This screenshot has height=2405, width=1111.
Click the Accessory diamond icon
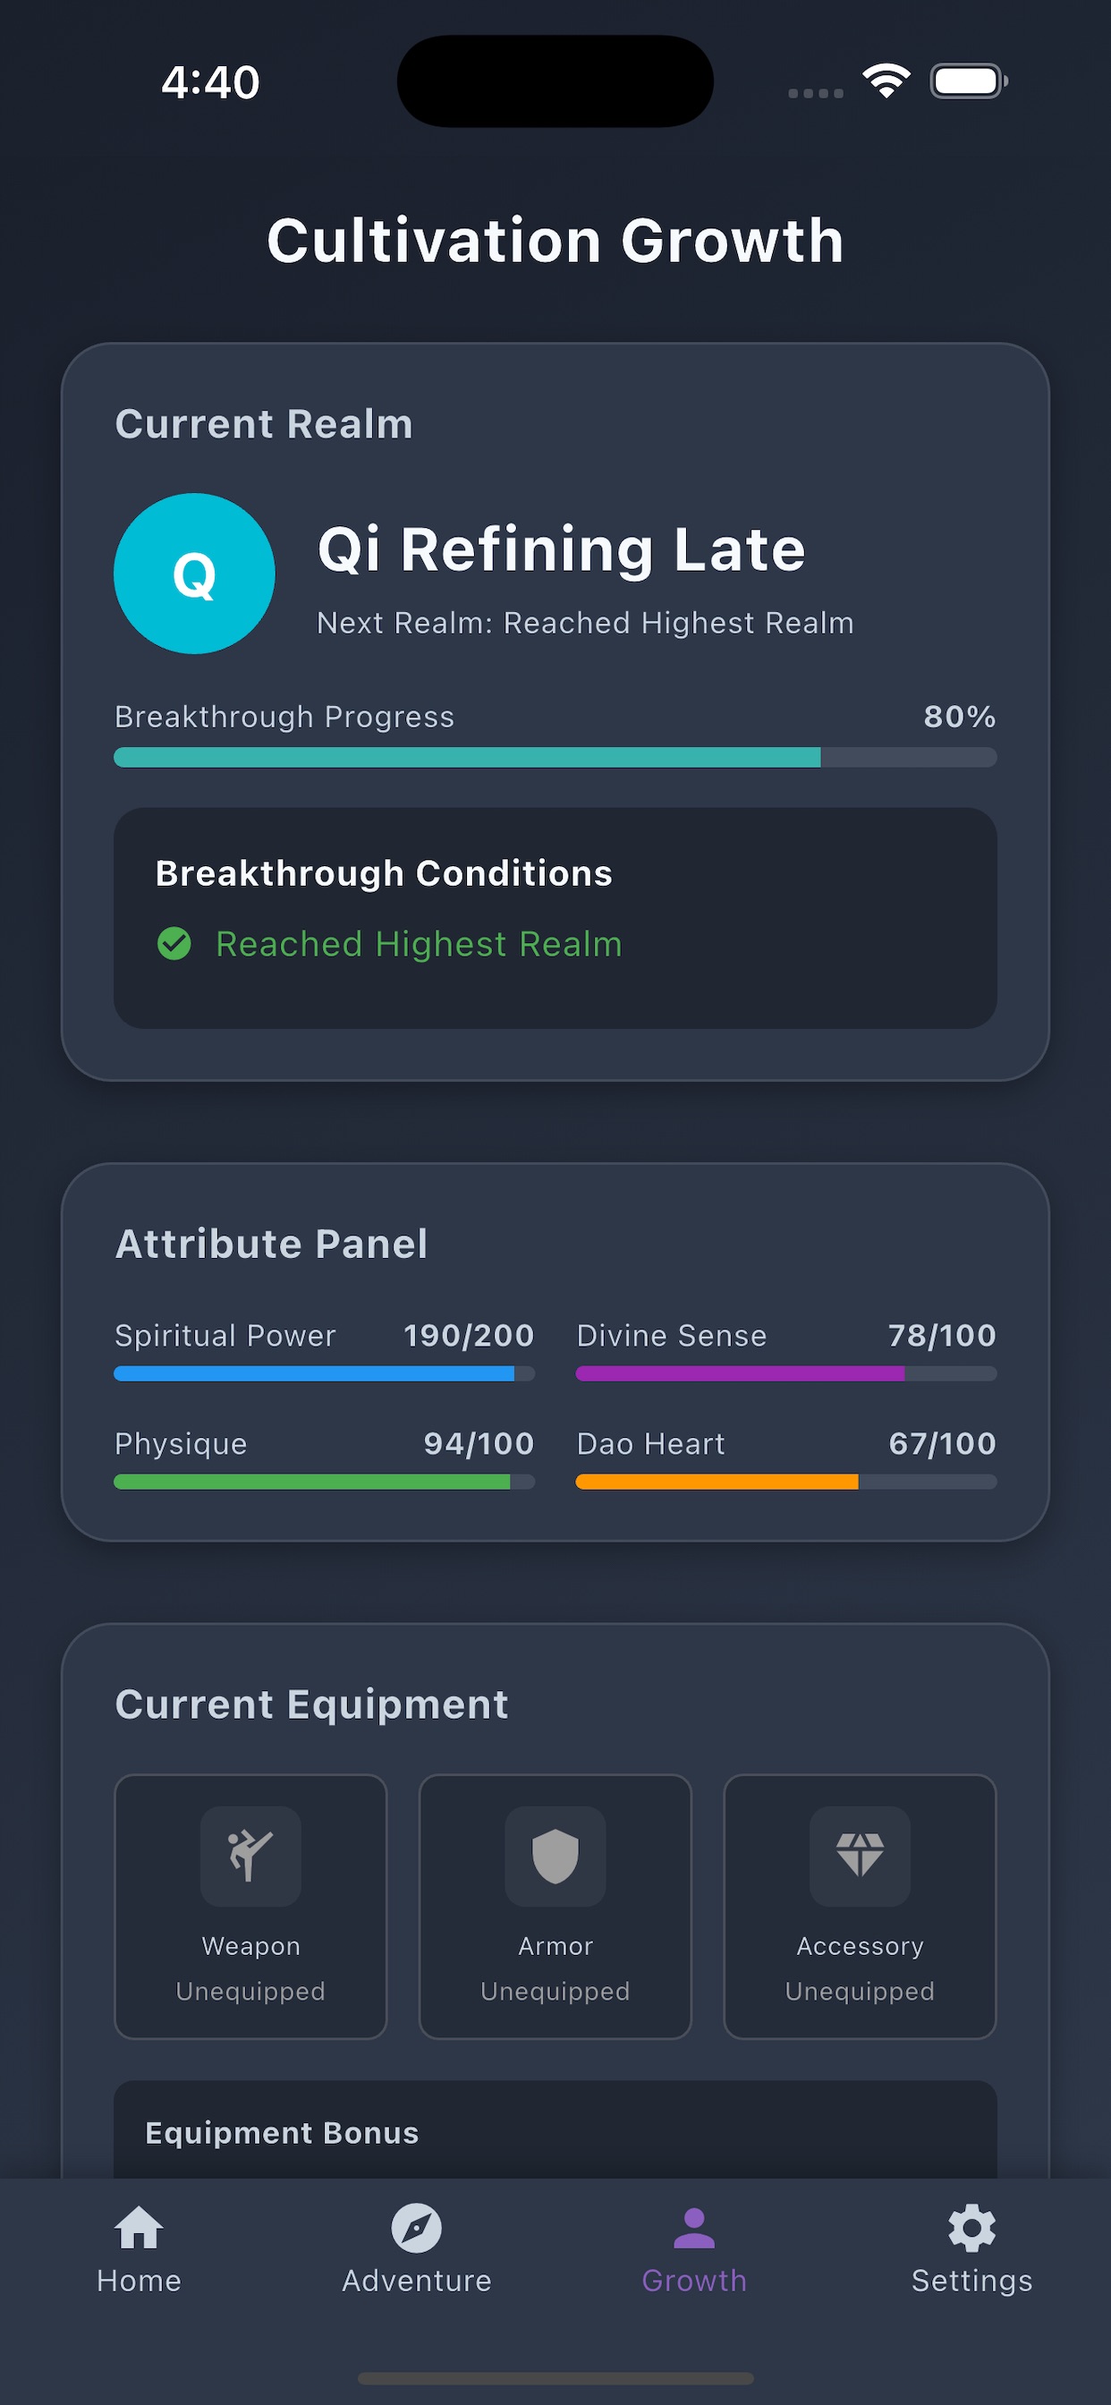[859, 1855]
